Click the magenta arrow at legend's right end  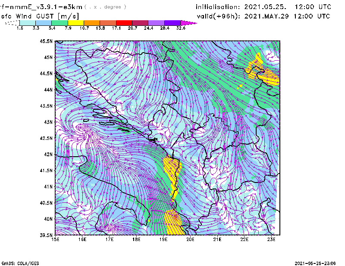[189, 22]
